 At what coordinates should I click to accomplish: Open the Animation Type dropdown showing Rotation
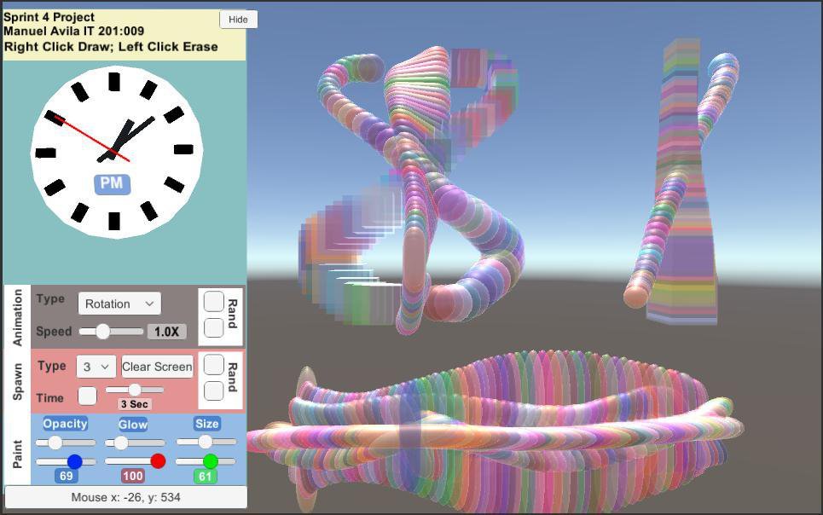[x=119, y=304]
